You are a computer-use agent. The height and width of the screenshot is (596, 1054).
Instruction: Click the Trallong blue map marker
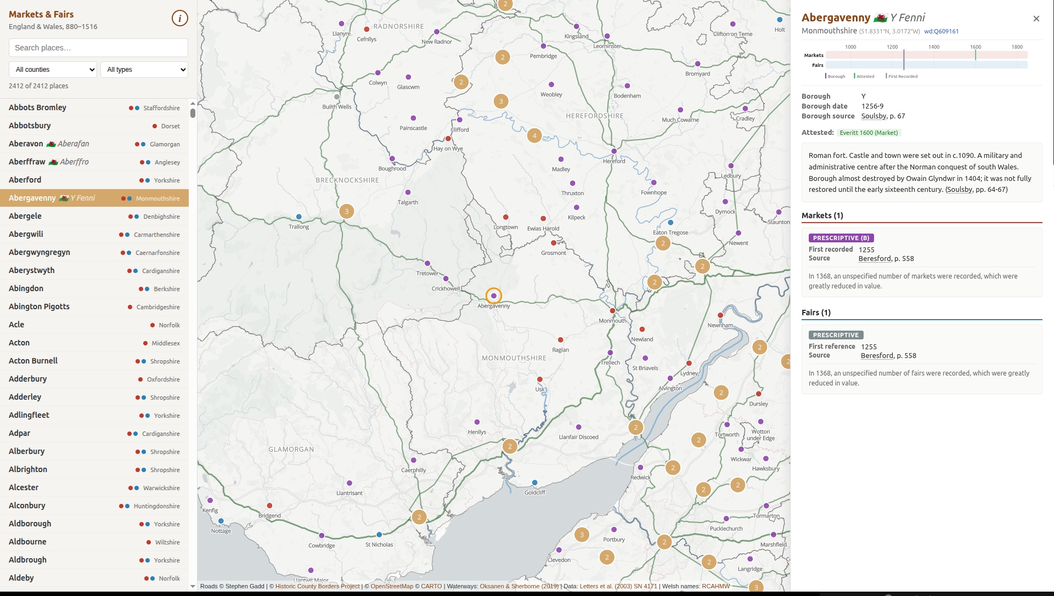point(298,217)
